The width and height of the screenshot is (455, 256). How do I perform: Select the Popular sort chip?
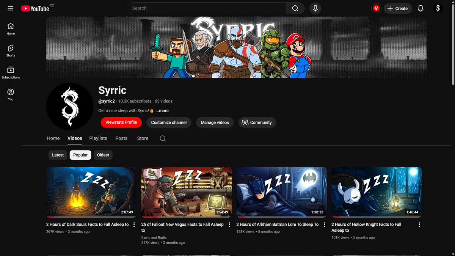click(x=80, y=155)
